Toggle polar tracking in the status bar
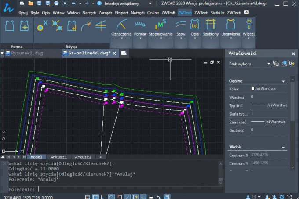The height and width of the screenshot is (199, 299). click(111, 197)
